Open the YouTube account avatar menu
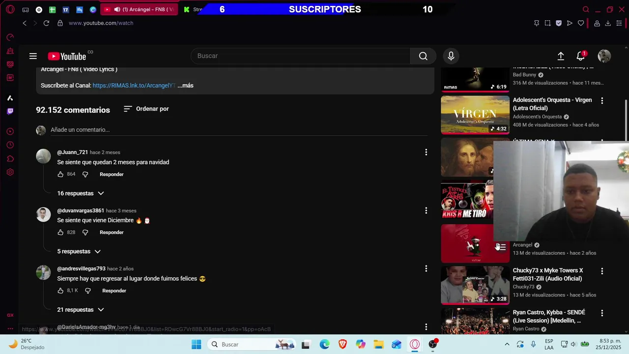This screenshot has width=629, height=354. 604,56
